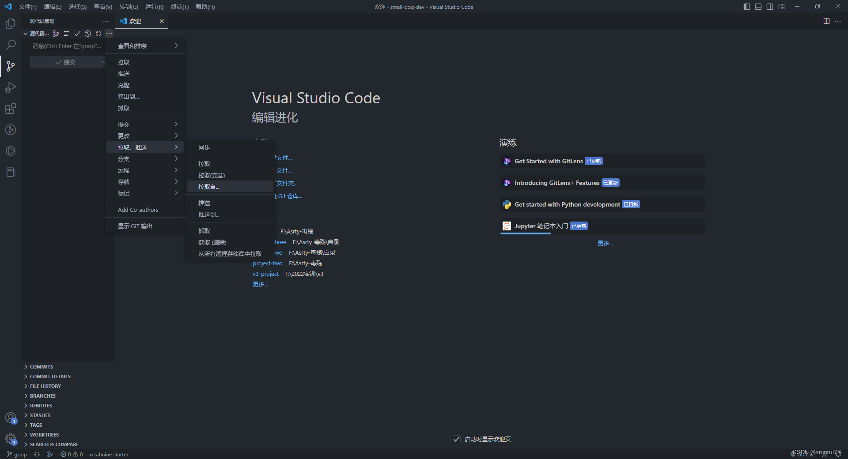The width and height of the screenshot is (848, 459).
Task: Open the Accounts icon
Action: click(x=11, y=418)
